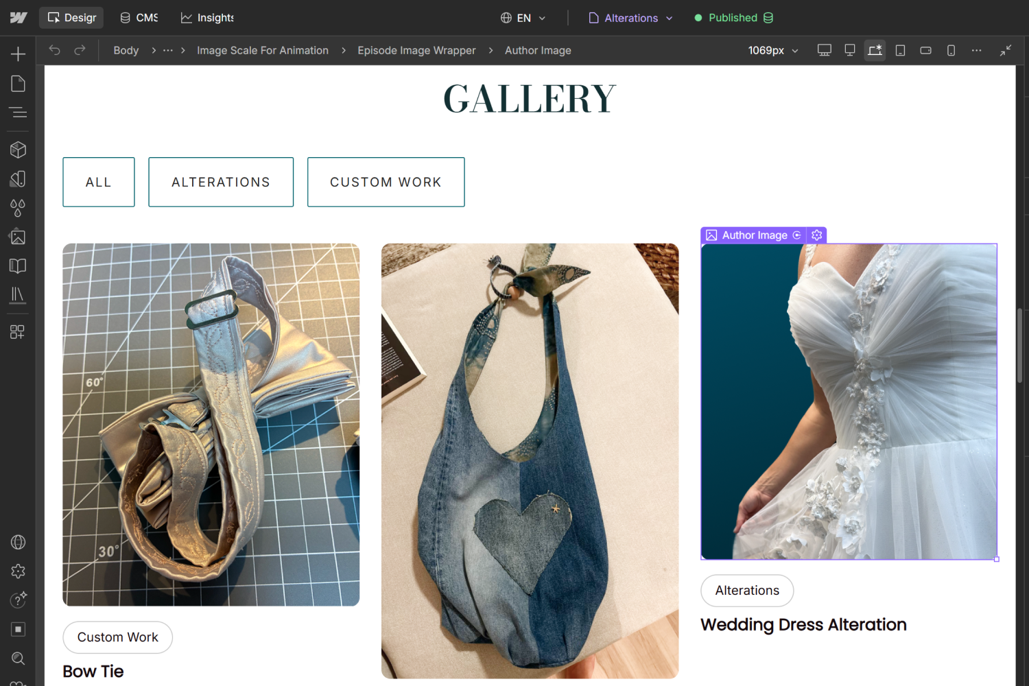Viewport: 1029px width, 686px height.
Task: Select the denim bag photo
Action: (x=530, y=461)
